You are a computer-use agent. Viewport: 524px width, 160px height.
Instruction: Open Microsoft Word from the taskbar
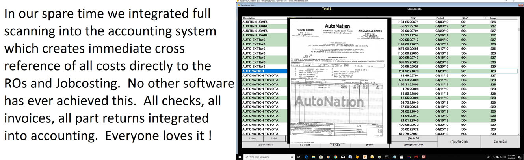click(x=350, y=157)
